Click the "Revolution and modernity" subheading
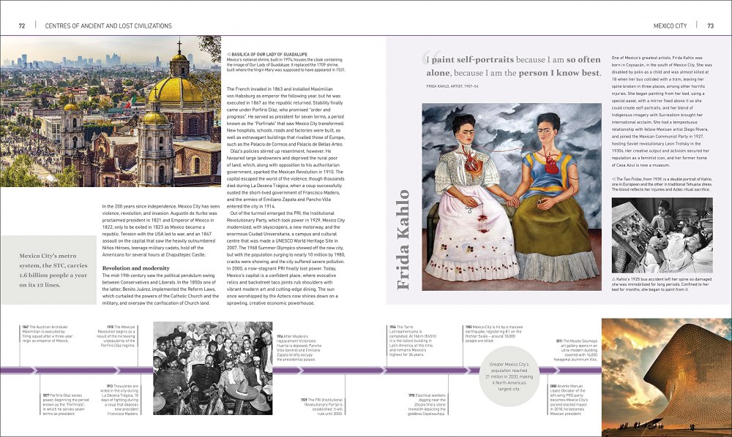 point(136,268)
